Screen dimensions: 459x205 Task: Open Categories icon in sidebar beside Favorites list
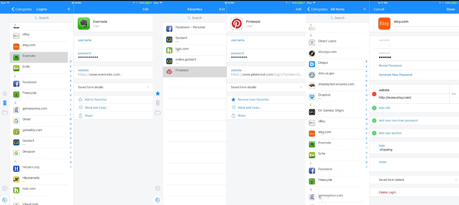(x=158, y=102)
